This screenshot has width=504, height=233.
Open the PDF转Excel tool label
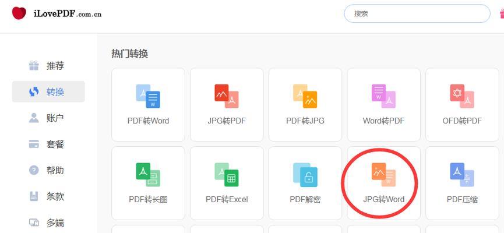click(227, 200)
